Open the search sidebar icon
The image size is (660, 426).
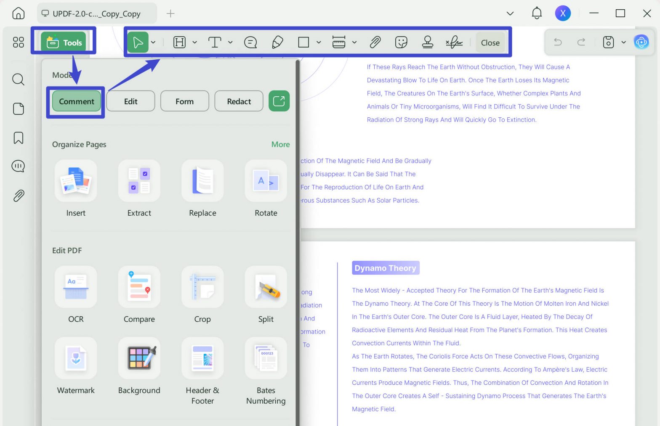(x=18, y=79)
